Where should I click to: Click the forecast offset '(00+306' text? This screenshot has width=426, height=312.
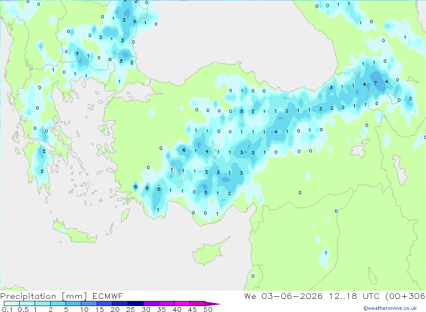(406, 296)
